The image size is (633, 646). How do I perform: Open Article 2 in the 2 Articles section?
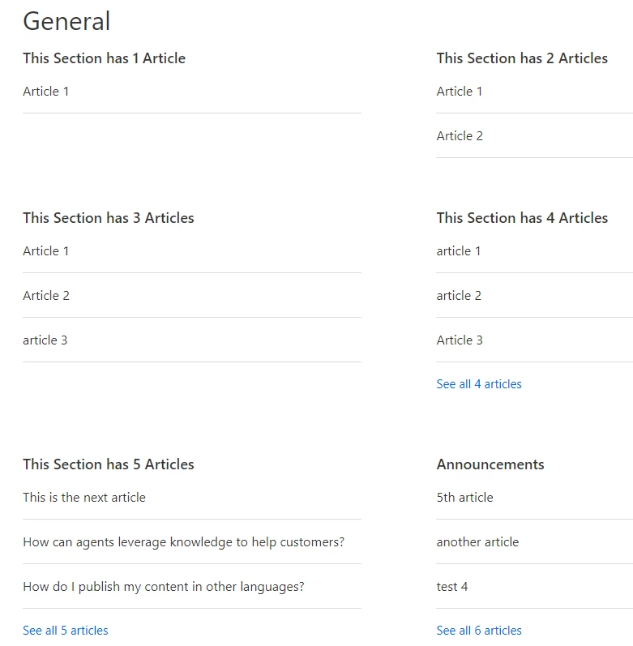coord(460,136)
